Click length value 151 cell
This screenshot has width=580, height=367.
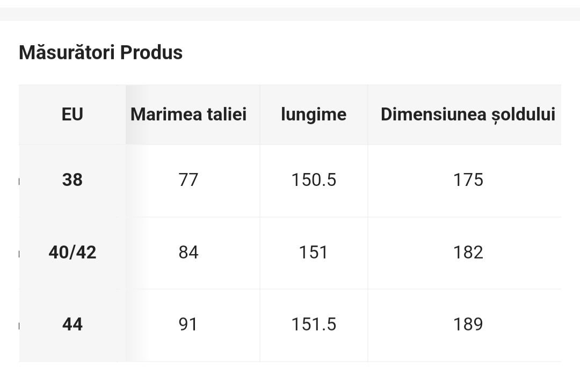tap(314, 253)
